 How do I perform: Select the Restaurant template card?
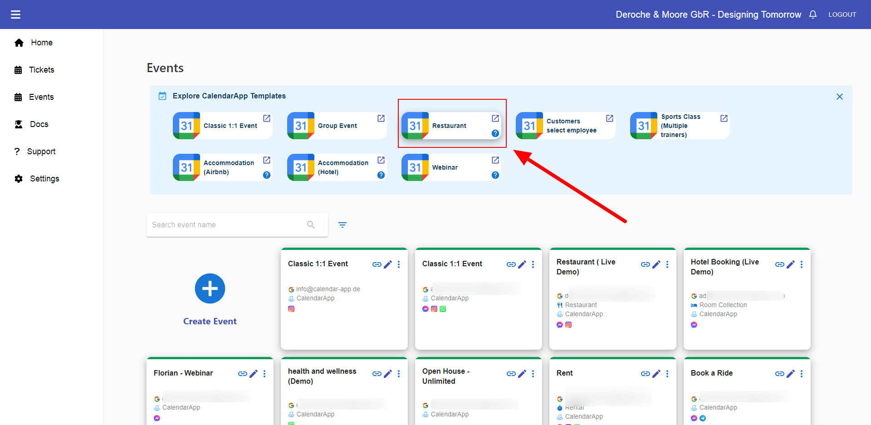pos(448,126)
